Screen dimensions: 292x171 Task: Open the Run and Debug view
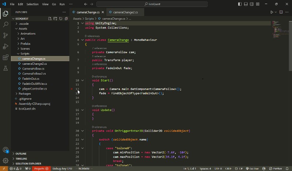tap(5, 46)
